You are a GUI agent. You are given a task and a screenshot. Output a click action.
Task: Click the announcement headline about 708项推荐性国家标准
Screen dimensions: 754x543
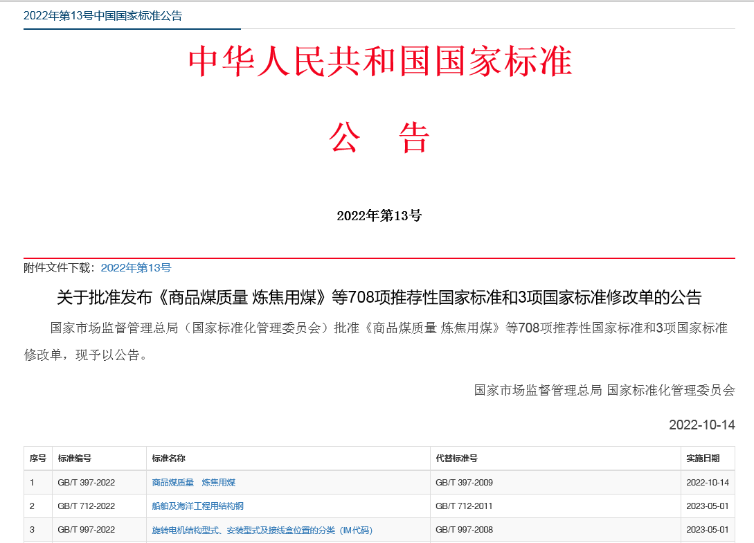379,298
